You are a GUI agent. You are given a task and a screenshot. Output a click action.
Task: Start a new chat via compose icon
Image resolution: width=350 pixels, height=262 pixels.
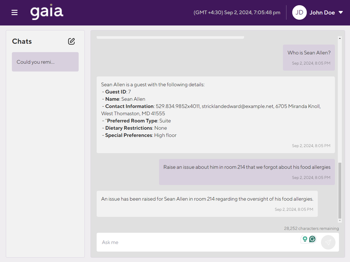71,41
